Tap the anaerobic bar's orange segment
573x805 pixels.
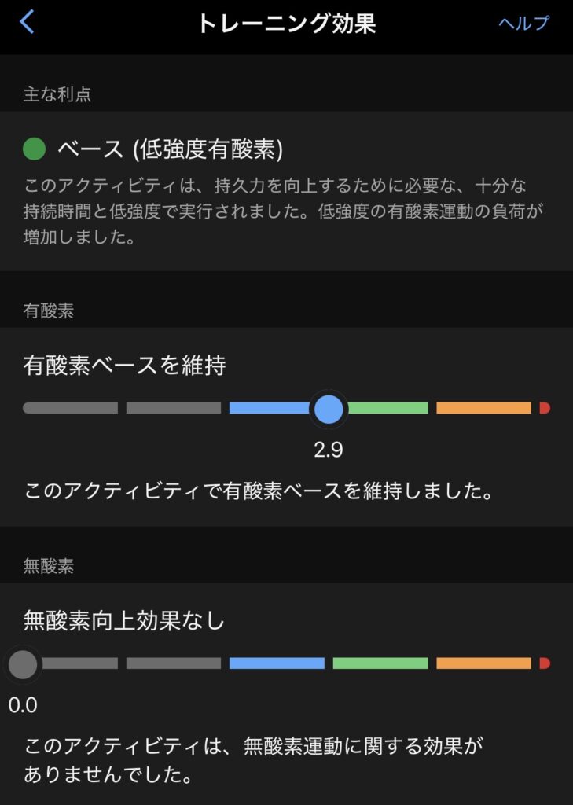pos(483,663)
